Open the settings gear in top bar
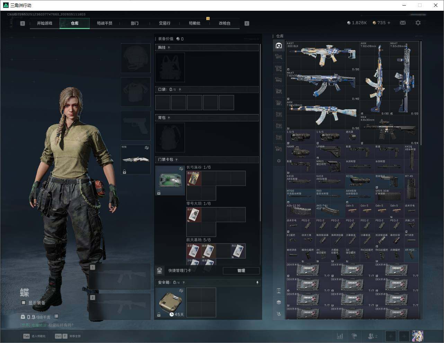Image resolution: width=444 pixels, height=343 pixels. (x=418, y=23)
